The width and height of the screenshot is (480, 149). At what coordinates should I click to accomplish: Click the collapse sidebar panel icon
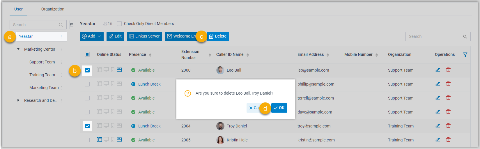click(x=72, y=25)
